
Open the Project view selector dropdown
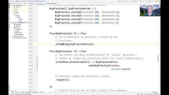pyautogui.click(x=13, y=3)
